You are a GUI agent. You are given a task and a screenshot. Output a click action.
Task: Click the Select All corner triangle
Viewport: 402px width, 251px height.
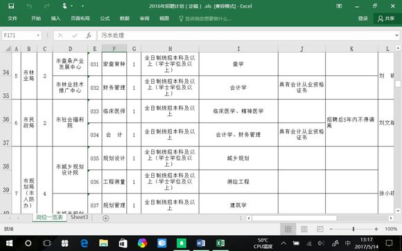tap(8, 48)
